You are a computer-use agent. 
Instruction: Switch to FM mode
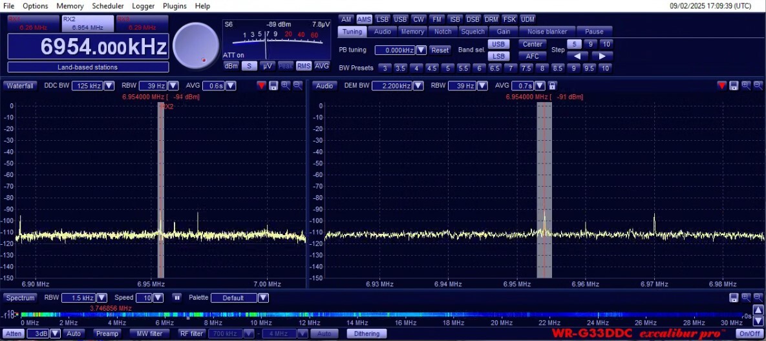(x=437, y=19)
